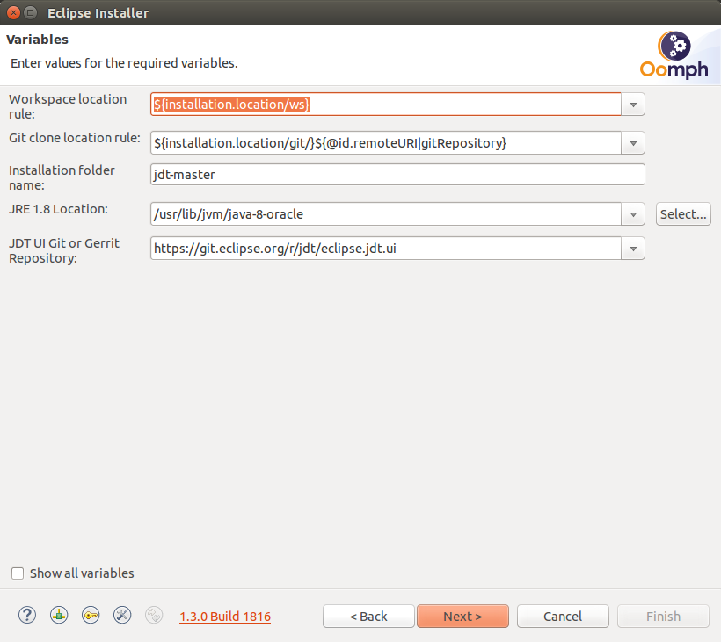Screen dimensions: 721x642
Task: Open network proxy settings tools icon
Action: [x=122, y=615]
